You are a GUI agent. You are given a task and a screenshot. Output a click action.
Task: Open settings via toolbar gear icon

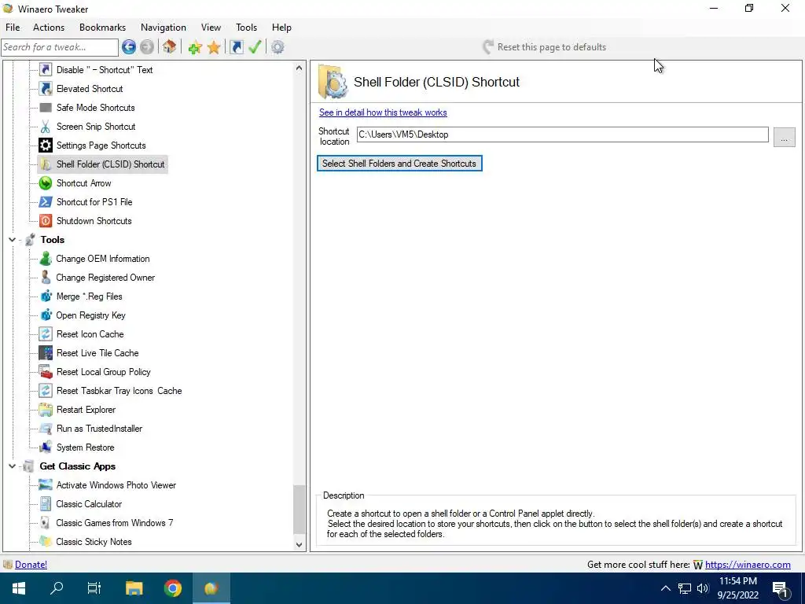point(278,47)
